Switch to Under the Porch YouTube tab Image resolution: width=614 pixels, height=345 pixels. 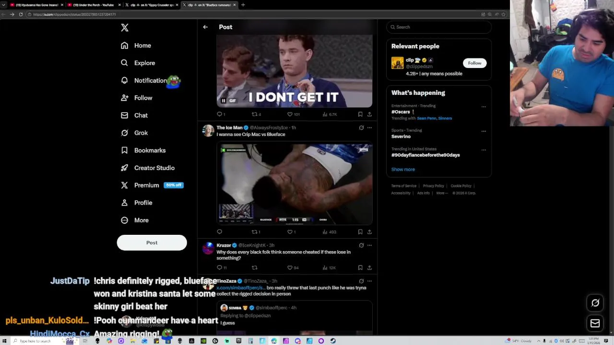click(x=93, y=5)
